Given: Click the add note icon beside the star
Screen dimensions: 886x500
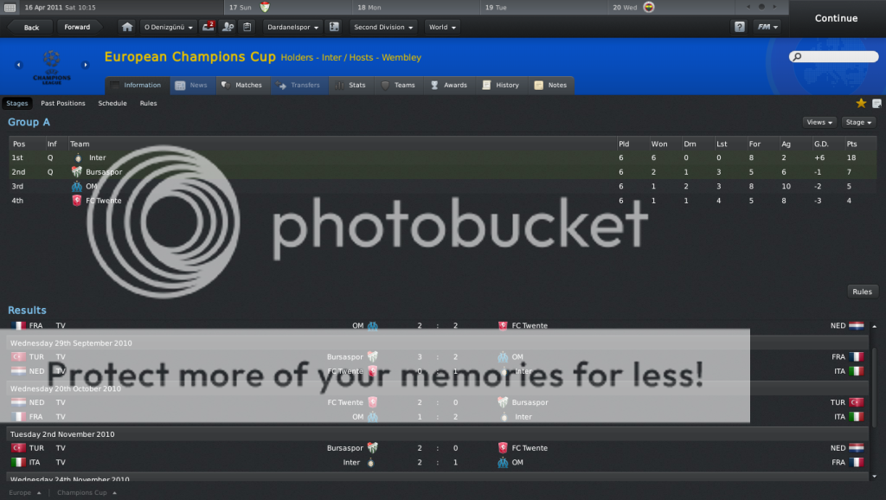Looking at the screenshot, I should coord(877,104).
